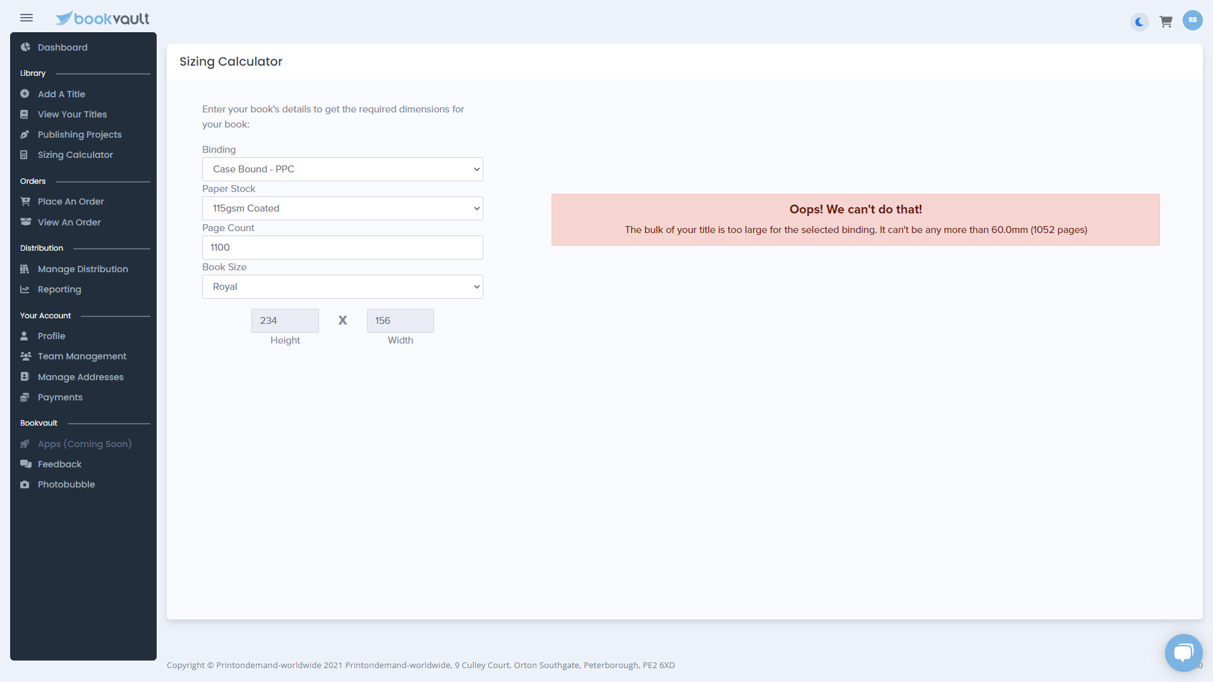
Task: Open the shopping cart in the top bar
Action: (x=1166, y=21)
